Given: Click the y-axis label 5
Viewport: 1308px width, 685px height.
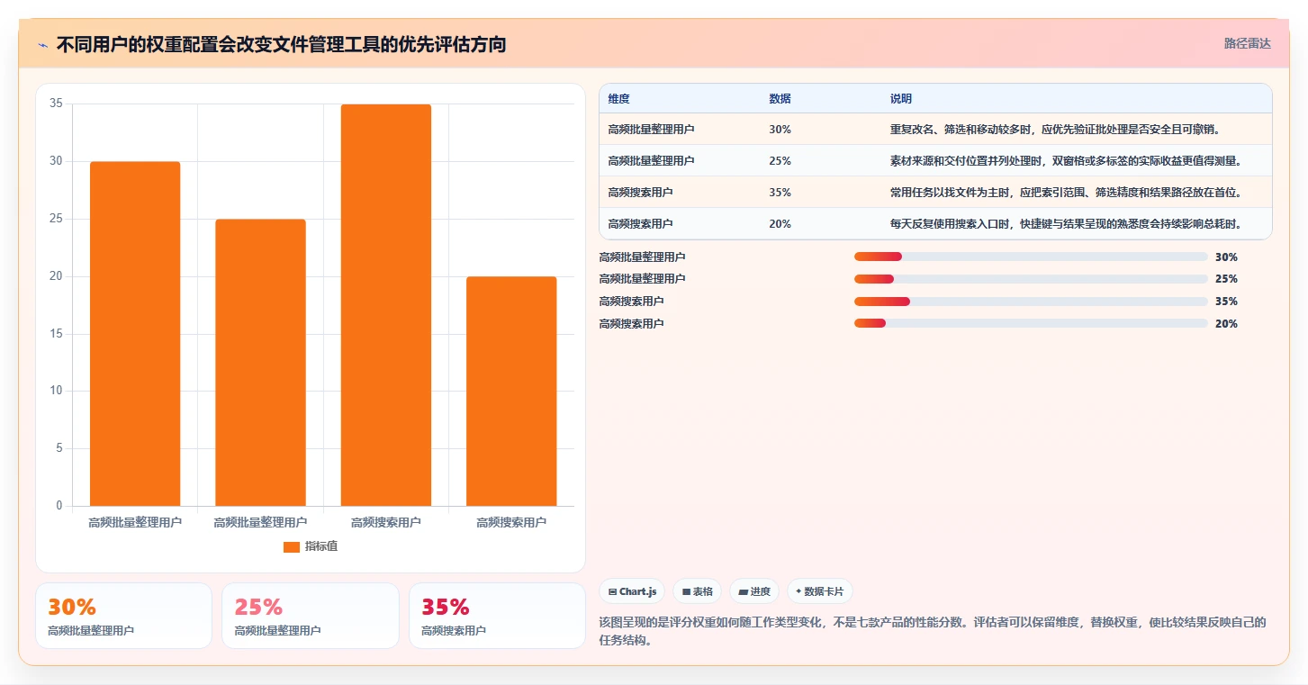Looking at the screenshot, I should coord(59,448).
